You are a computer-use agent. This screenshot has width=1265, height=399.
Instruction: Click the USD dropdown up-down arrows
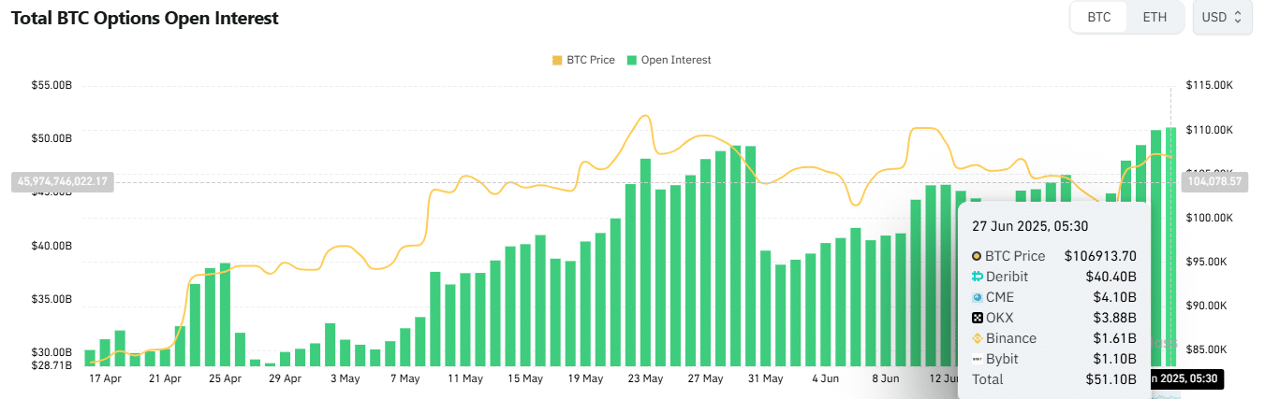(1238, 18)
